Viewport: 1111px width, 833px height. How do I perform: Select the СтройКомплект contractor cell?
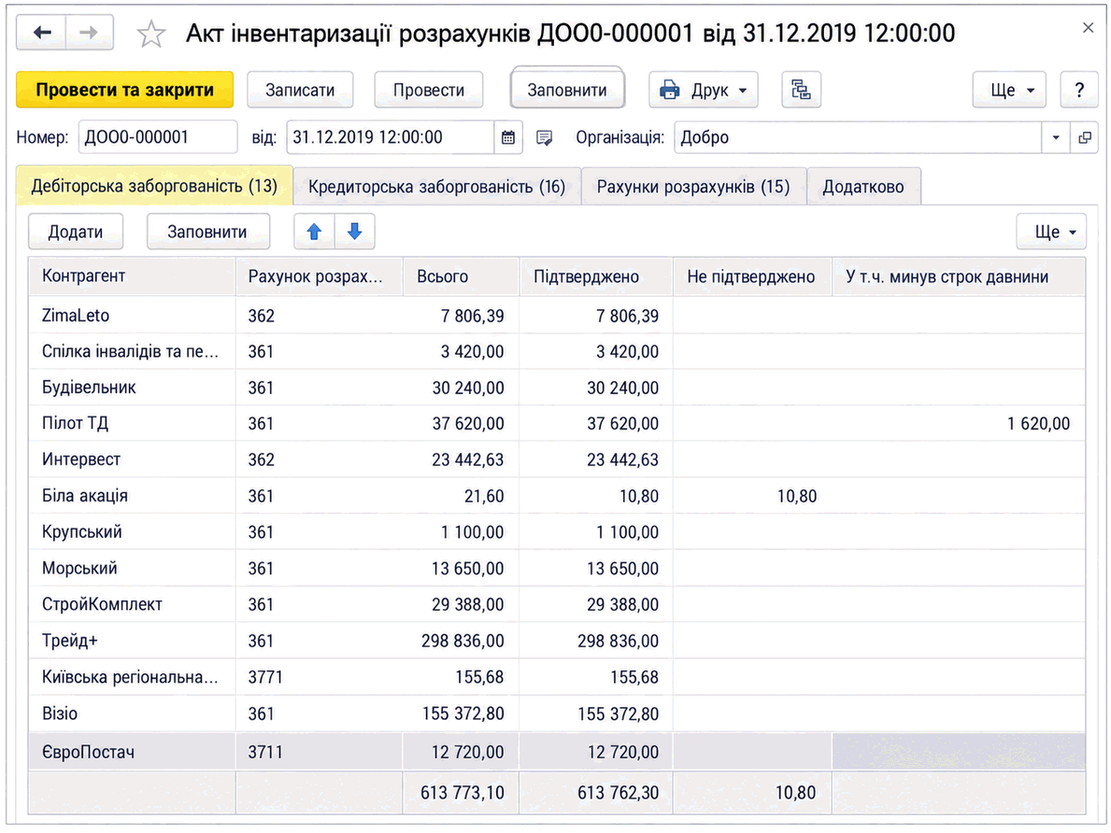click(x=132, y=604)
